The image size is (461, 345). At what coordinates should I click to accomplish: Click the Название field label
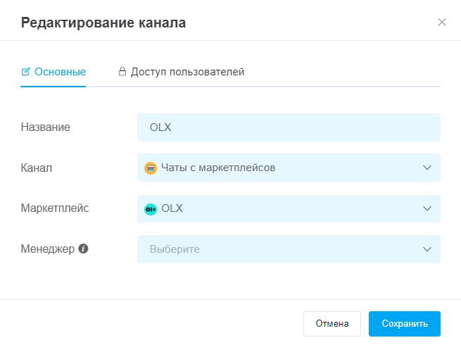[x=46, y=127]
